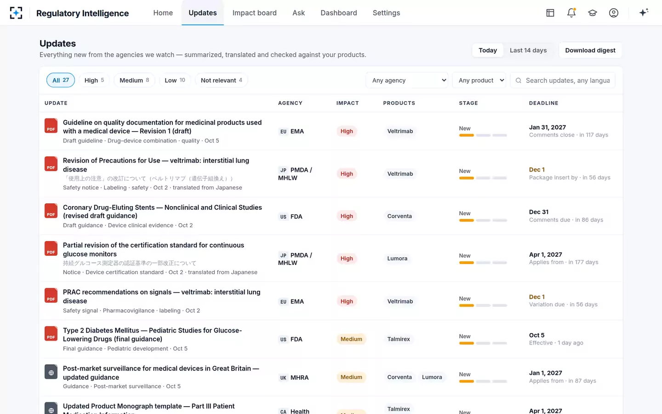
Task: Click the graduation cap learning icon
Action: pyautogui.click(x=593, y=13)
